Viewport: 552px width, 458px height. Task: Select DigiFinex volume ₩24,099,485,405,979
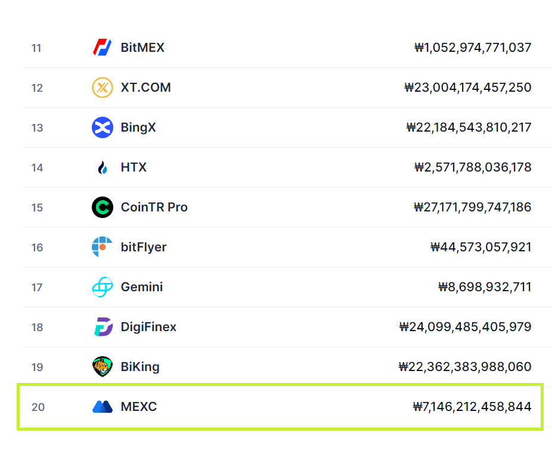click(x=466, y=327)
